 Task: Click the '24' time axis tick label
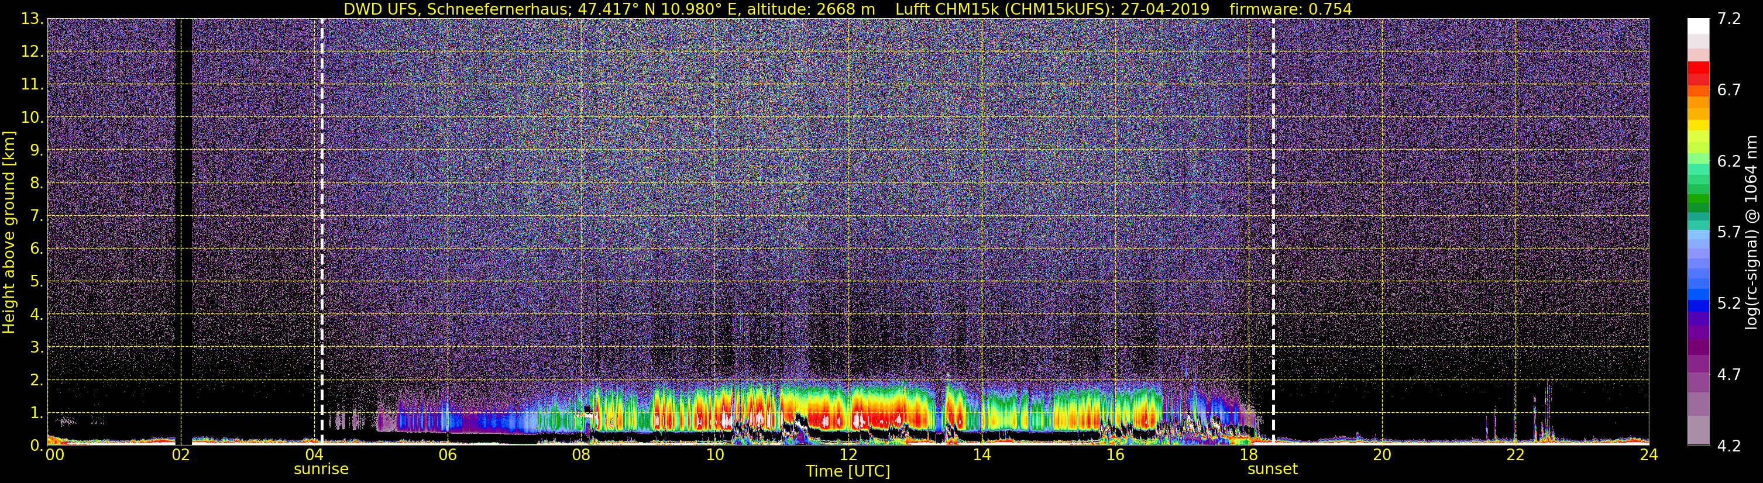(x=1649, y=455)
